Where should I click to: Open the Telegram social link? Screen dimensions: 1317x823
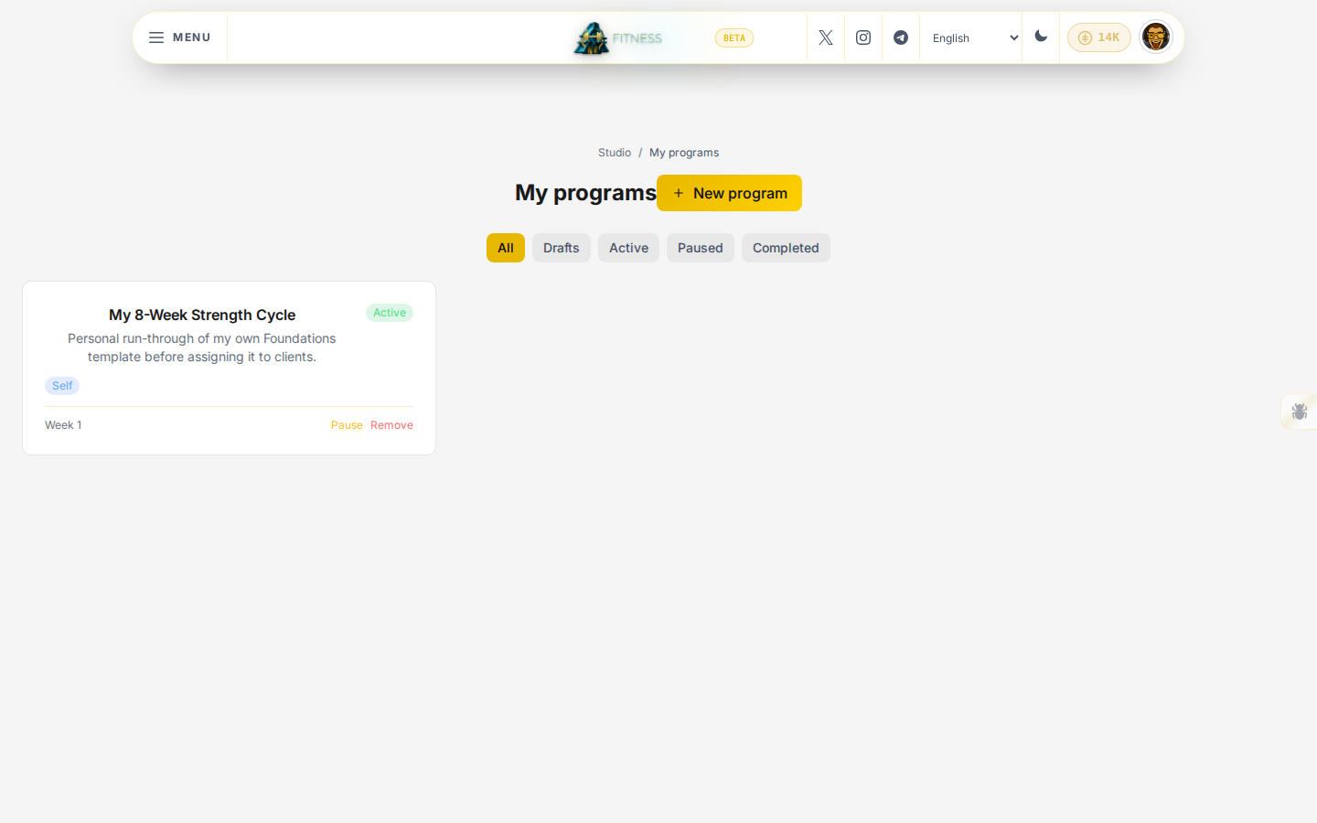point(901,37)
